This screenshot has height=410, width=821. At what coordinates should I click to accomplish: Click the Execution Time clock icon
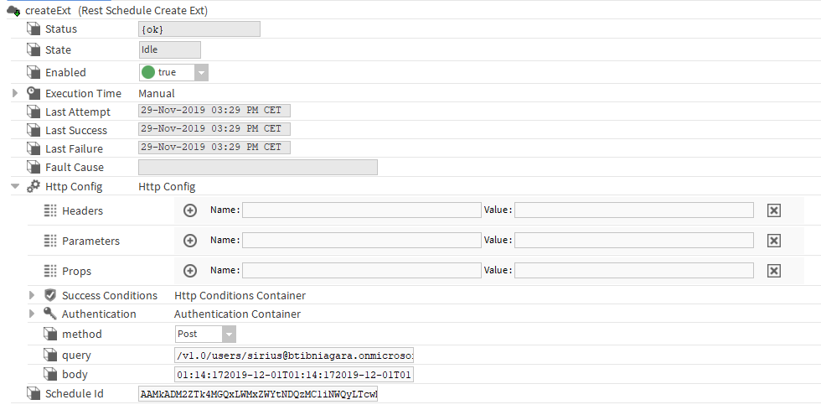[34, 93]
